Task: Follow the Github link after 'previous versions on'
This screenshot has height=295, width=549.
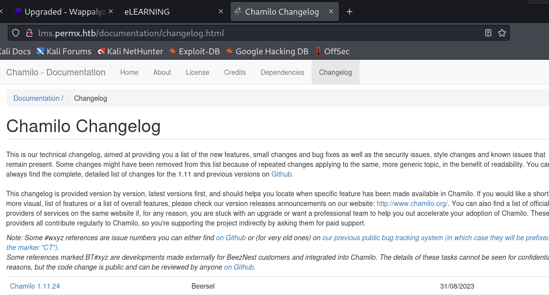Action: (x=282, y=174)
